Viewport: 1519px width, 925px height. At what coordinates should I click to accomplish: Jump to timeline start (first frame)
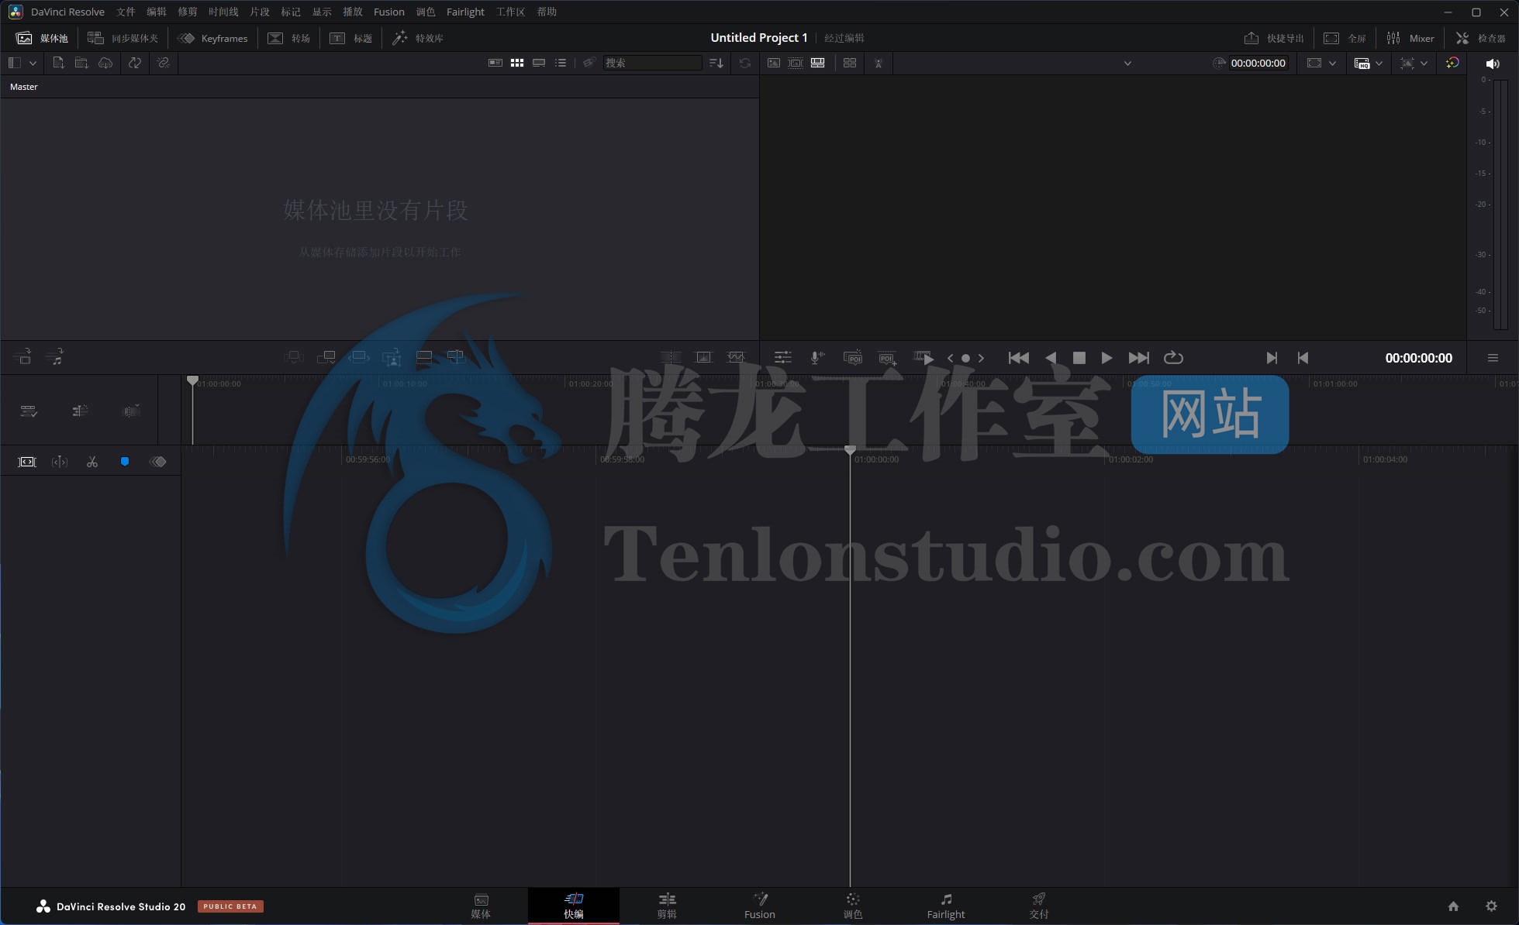[1018, 358]
